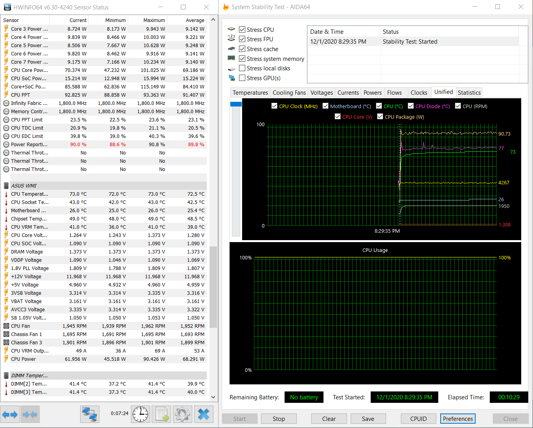This screenshot has height=428, width=533.
Task: Uncheck the Stress cache checkbox
Action: point(242,49)
